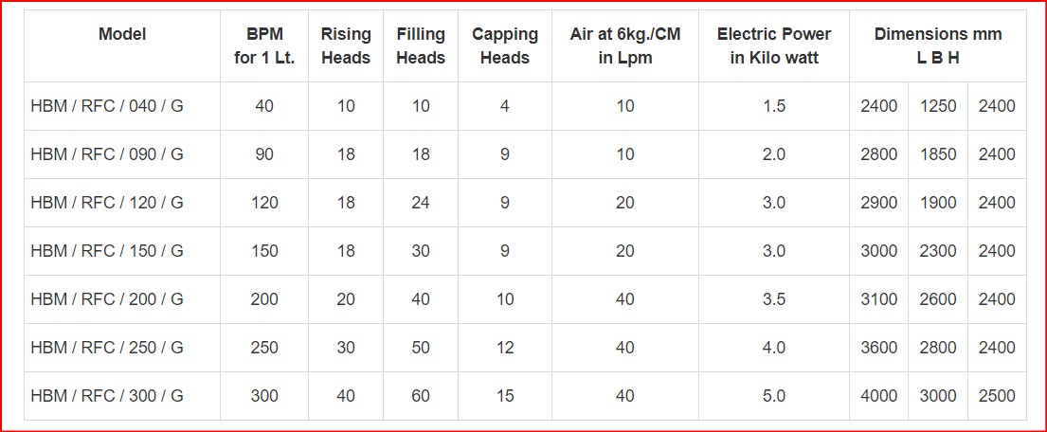Click the 60 filling heads cell

[421, 395]
